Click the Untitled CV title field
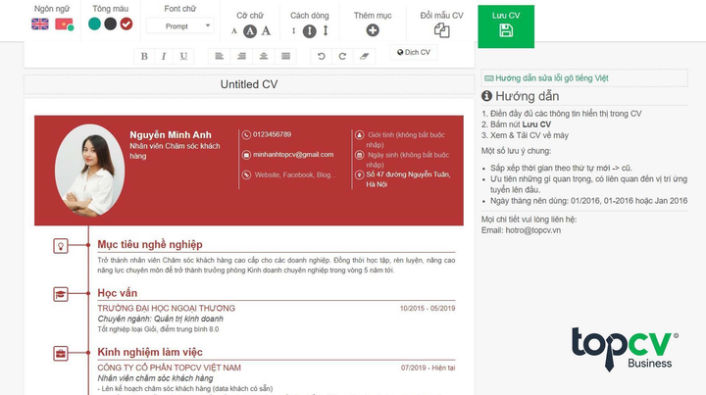Screen dimensions: 706x395 point(249,84)
